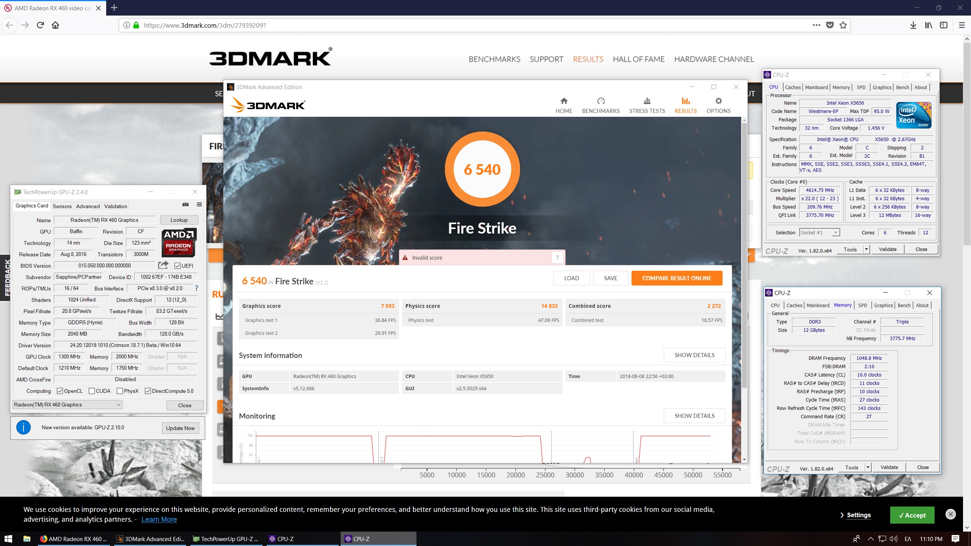
Task: Show hidden system tray icons
Action: pos(870,538)
